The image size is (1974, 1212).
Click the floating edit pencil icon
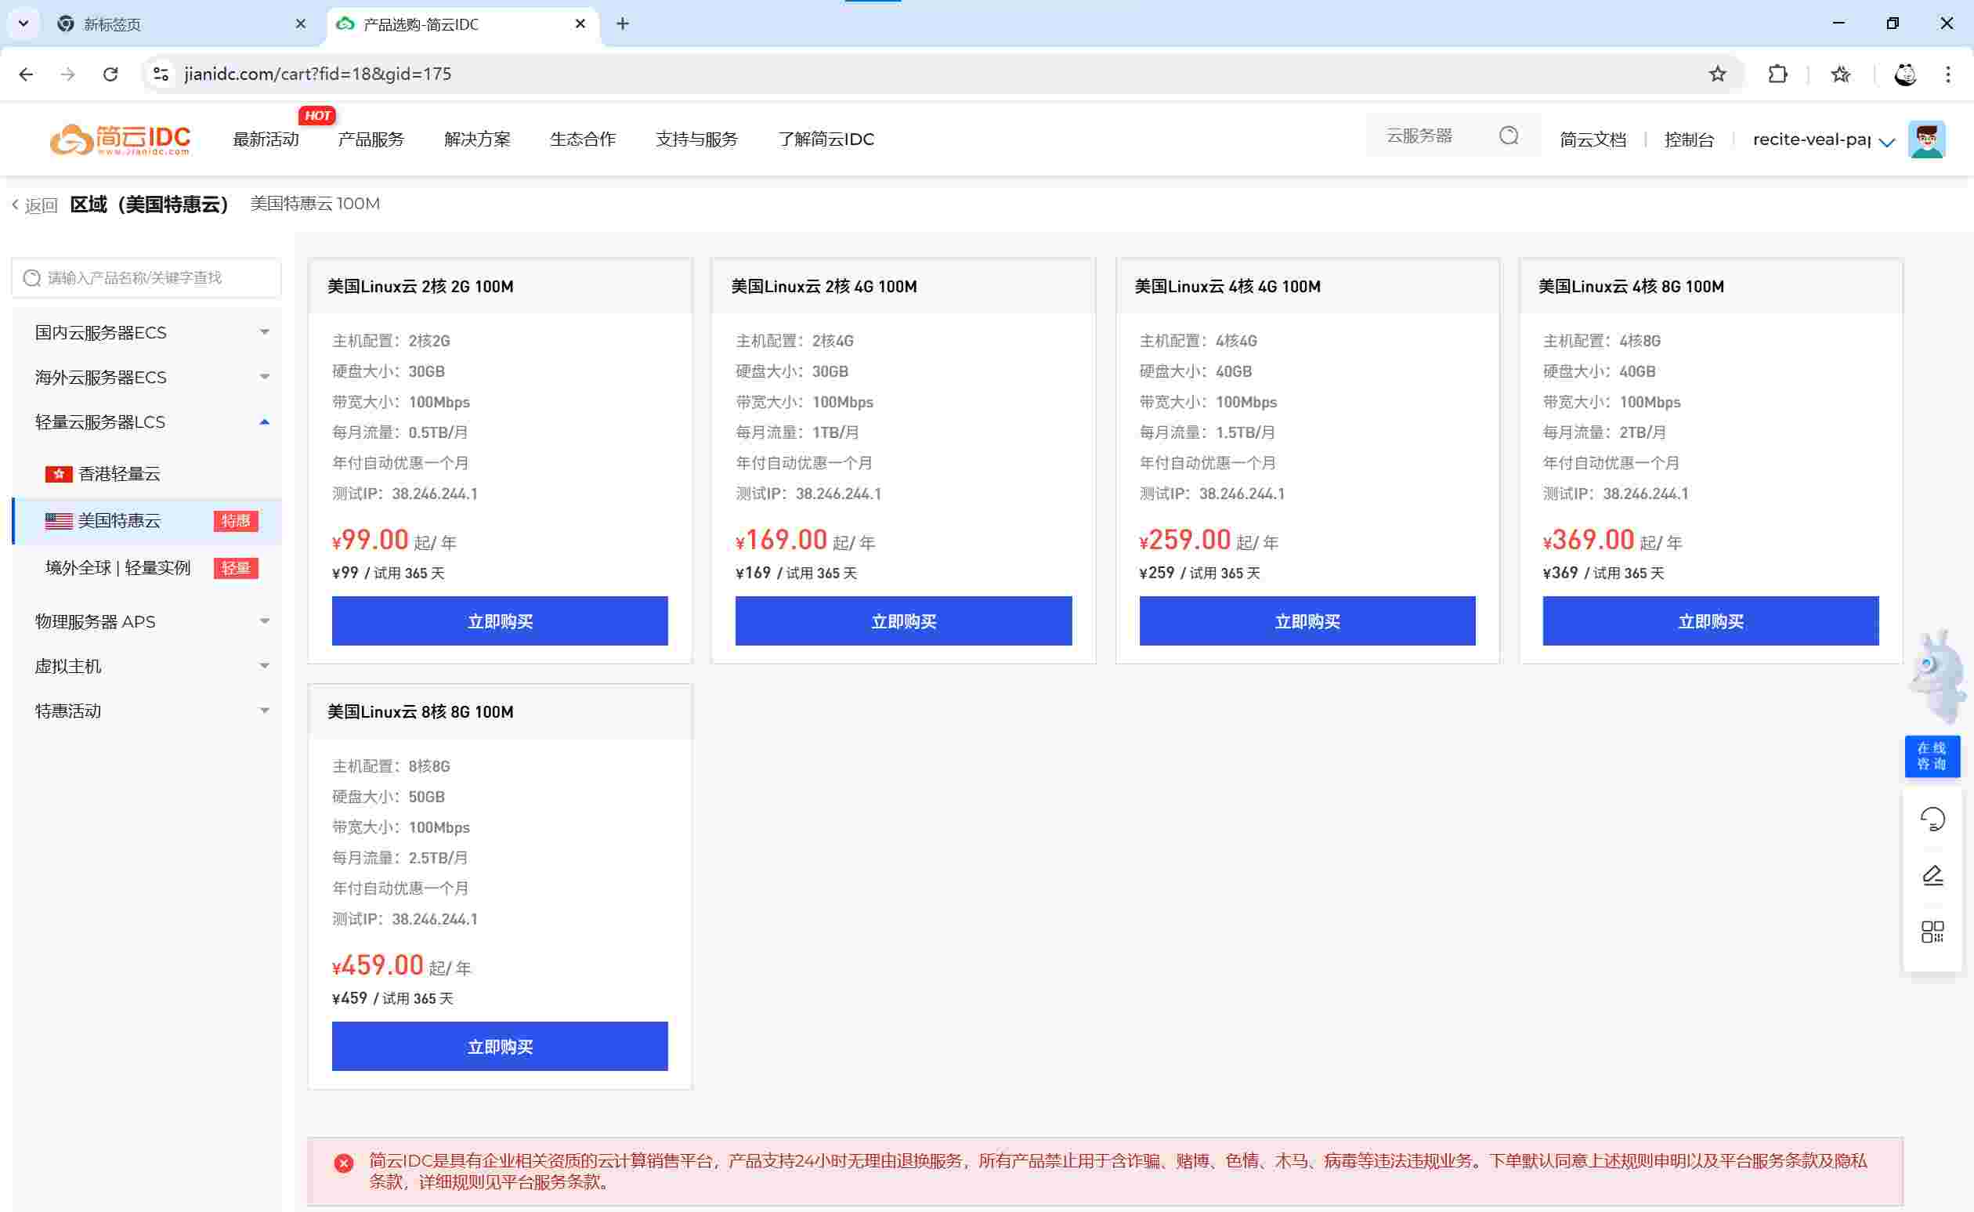(x=1932, y=875)
